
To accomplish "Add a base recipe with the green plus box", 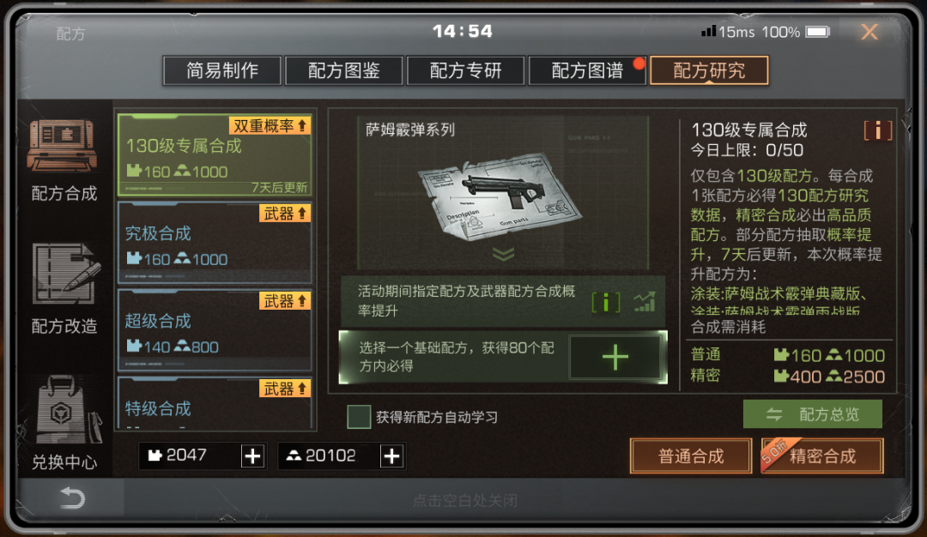I will pos(615,358).
